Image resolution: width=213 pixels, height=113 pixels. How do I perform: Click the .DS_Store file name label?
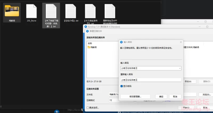[31, 21]
